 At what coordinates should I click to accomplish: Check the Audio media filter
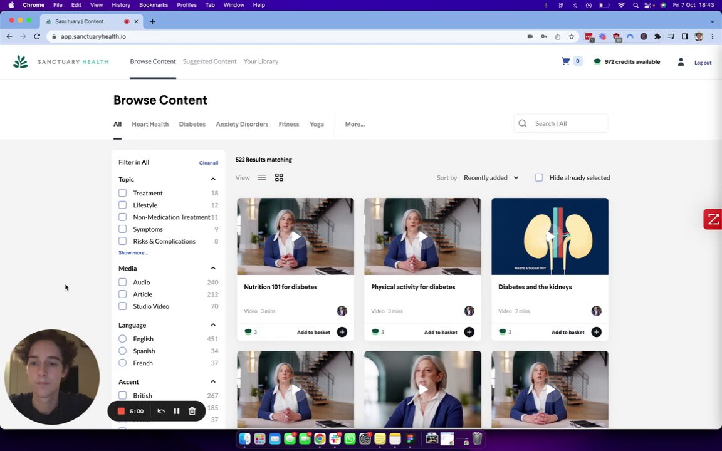click(122, 282)
